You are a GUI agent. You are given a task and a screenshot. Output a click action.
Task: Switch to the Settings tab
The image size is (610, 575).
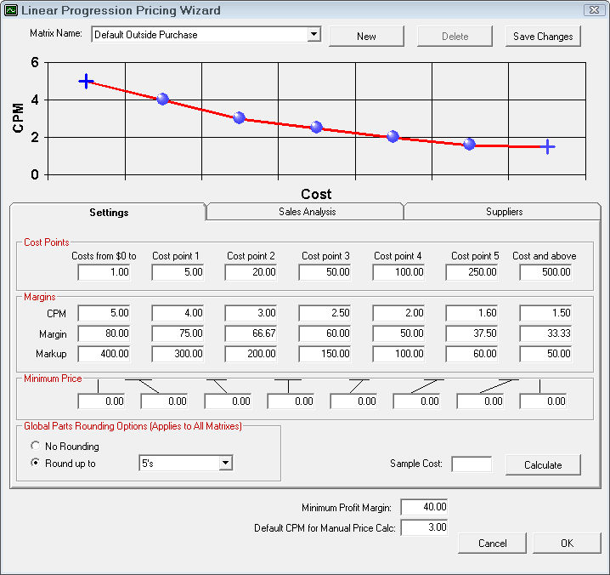[109, 213]
